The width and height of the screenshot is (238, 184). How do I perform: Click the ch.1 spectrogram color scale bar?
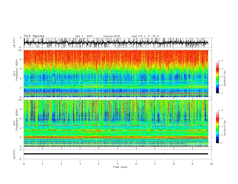pyautogui.click(x=217, y=77)
